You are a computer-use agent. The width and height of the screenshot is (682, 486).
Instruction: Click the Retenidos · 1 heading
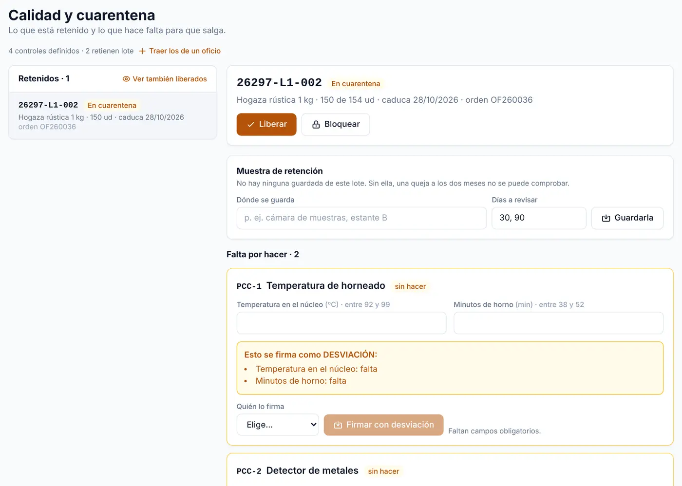click(44, 78)
